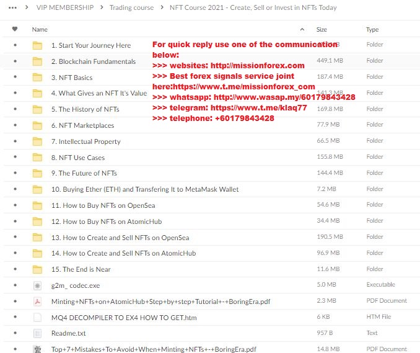Screen dimensions: 420x353
Task: Select g2m_ codec.exe file name
Action: [76, 285]
